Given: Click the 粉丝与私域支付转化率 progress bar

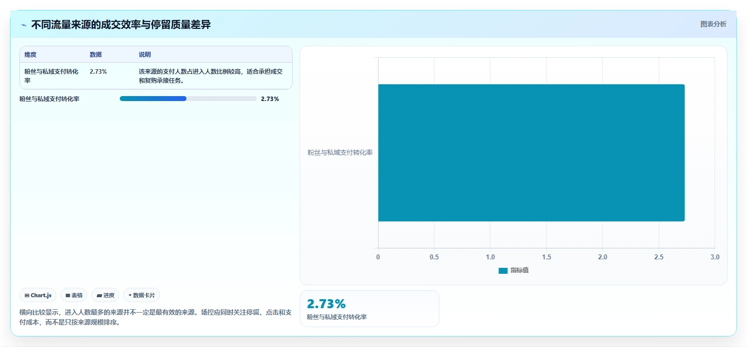Looking at the screenshot, I should (x=188, y=99).
